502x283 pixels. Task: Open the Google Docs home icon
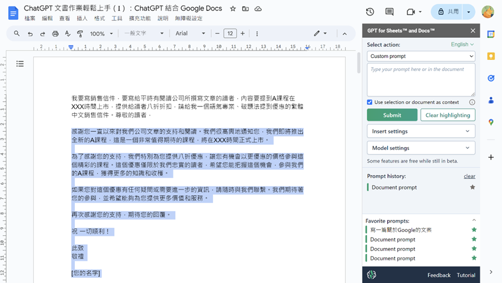point(13,13)
